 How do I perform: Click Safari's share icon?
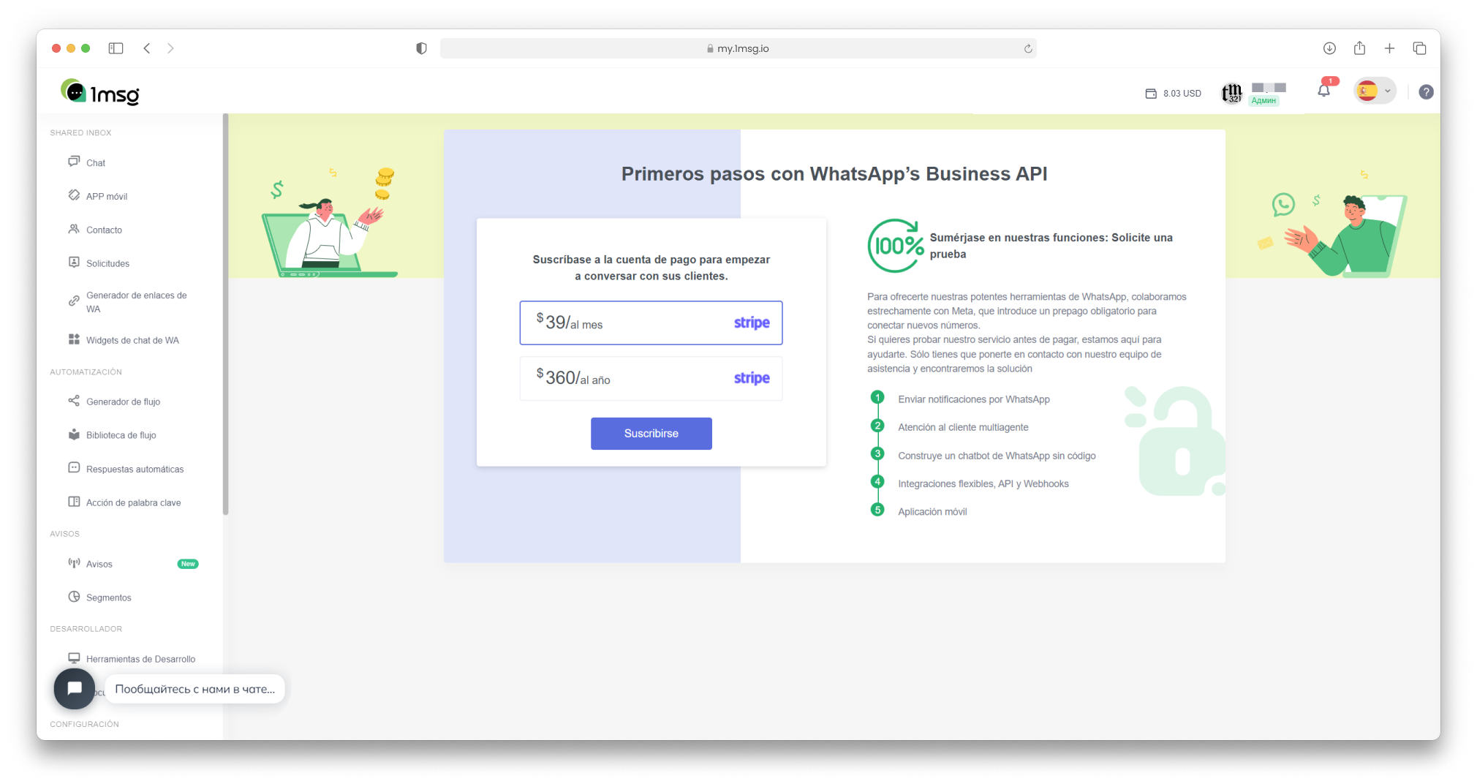1359,48
